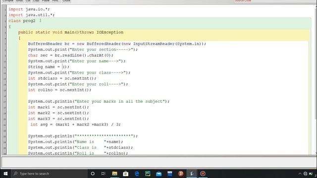Click the line 'import java.io.*;'
The image size is (317, 178).
point(29,9)
